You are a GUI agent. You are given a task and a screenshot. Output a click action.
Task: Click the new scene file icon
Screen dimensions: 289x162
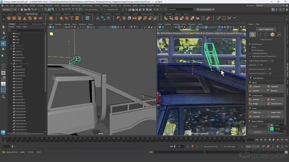pos(22,9)
